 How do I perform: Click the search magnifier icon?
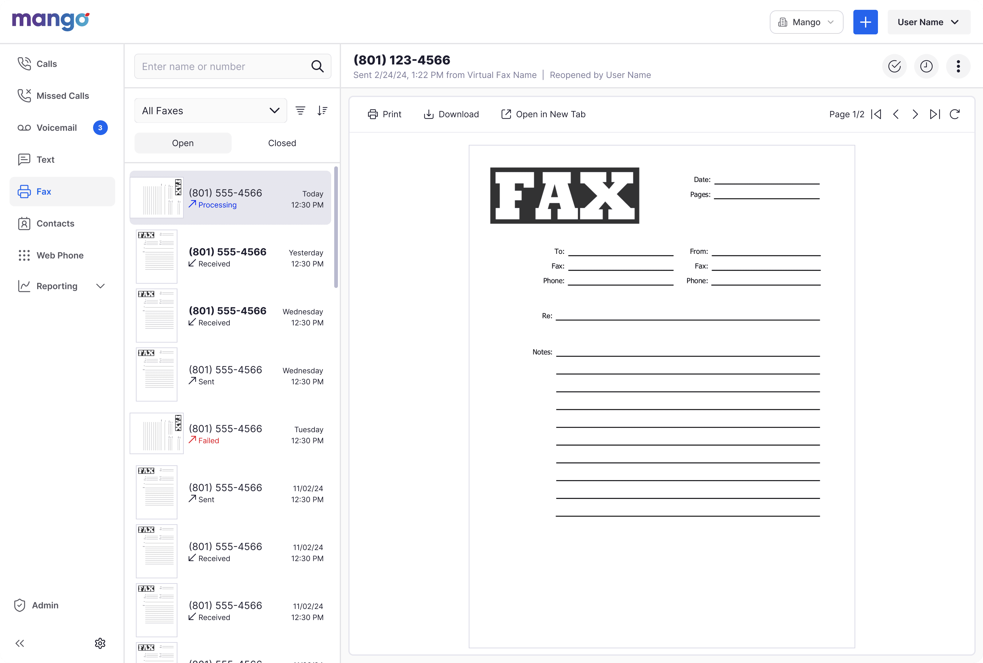pyautogui.click(x=317, y=66)
